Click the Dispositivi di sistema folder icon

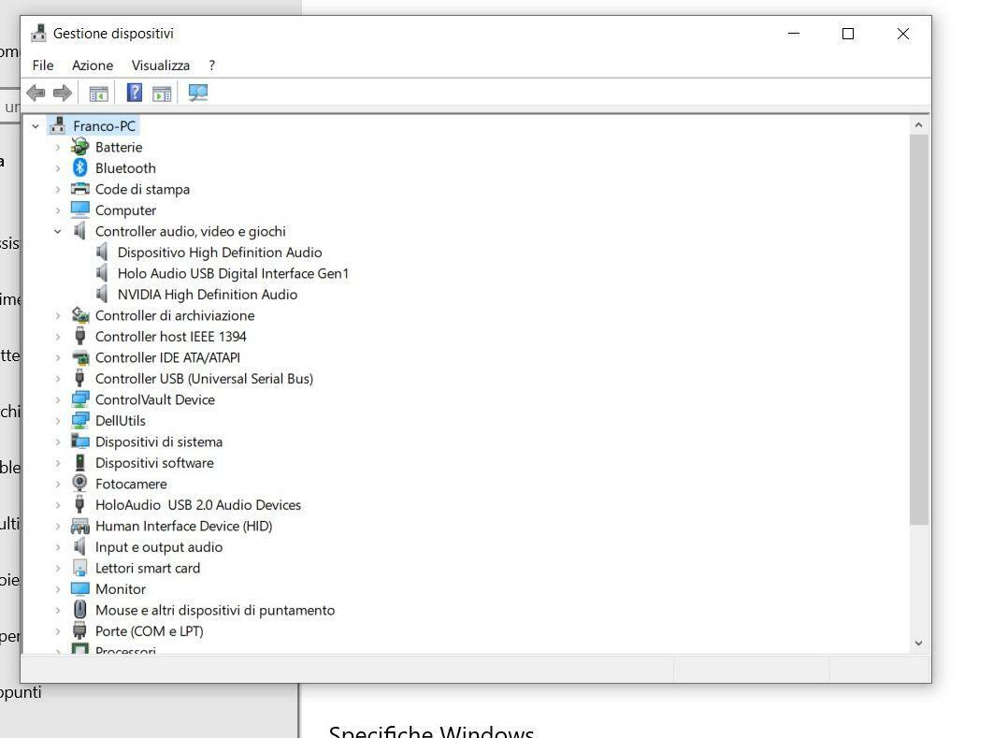[x=79, y=441]
